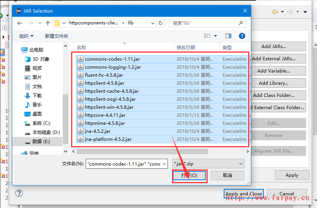Expand the file name history dropdown
Viewport: 317px width, 208px height.
coord(164,164)
